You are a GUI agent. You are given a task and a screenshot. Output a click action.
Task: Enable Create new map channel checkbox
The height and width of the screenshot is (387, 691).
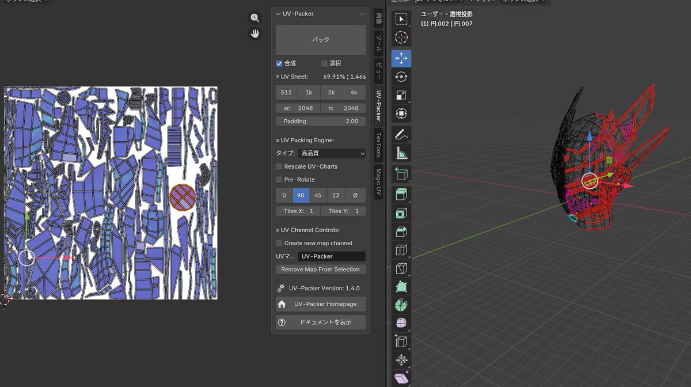pos(279,243)
